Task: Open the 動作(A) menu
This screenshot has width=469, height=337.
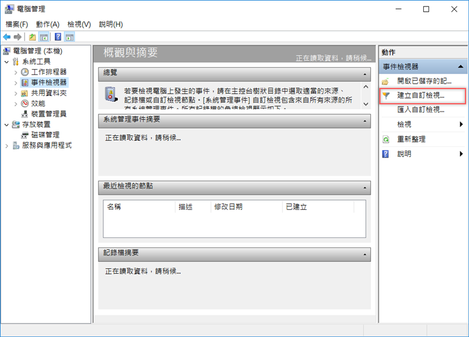Action: [x=48, y=25]
